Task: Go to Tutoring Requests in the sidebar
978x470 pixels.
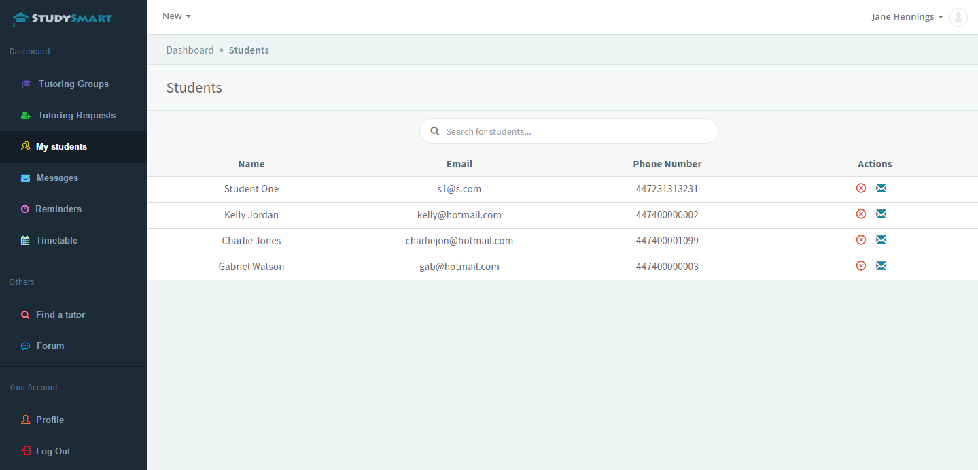Action: click(76, 116)
